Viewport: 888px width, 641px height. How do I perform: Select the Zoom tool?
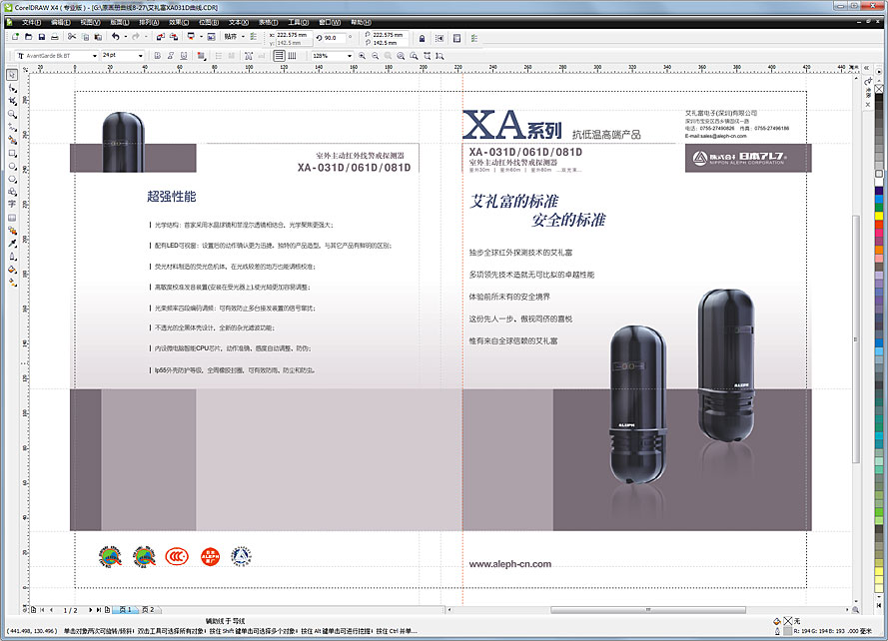click(x=10, y=115)
